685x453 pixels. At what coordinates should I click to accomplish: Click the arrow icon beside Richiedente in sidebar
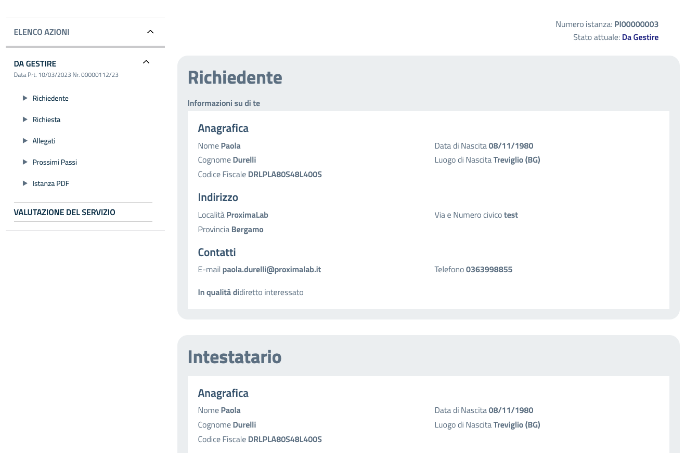tap(25, 98)
